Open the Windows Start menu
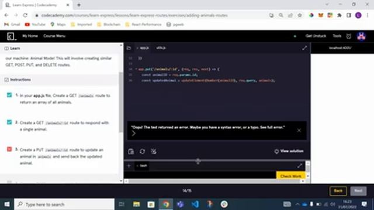374x210 pixels. point(7,204)
